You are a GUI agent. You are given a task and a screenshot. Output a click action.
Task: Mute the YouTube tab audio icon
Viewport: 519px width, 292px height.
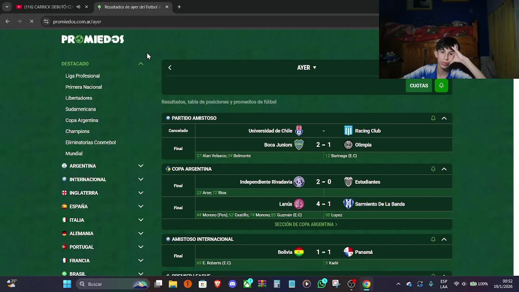(78, 7)
